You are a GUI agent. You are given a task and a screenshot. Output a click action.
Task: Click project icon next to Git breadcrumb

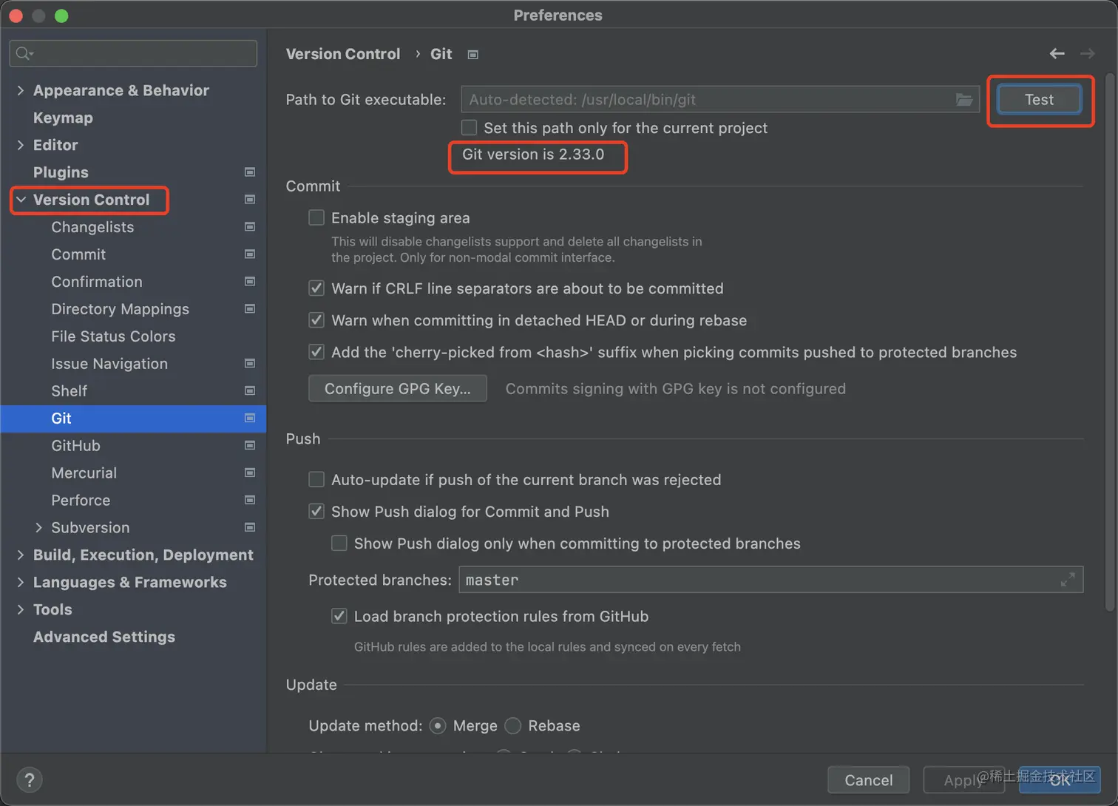473,55
